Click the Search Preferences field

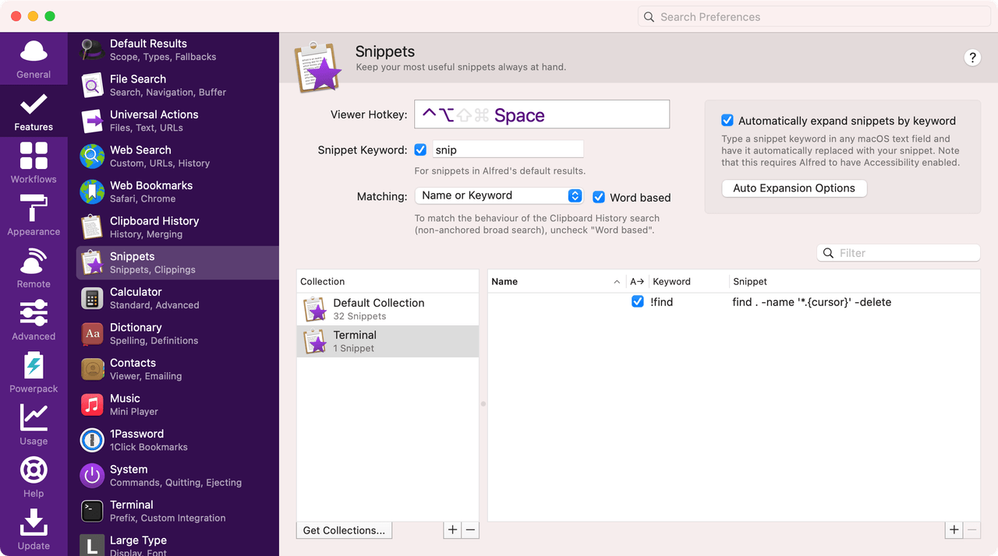(x=814, y=17)
